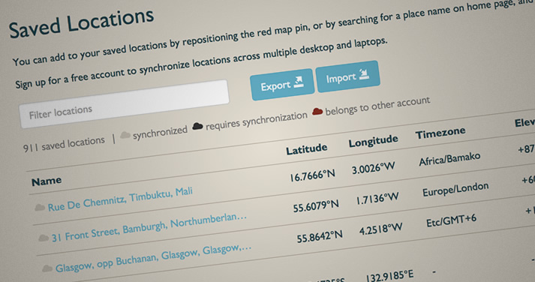Click the export arrow icon inside Export button

click(299, 82)
